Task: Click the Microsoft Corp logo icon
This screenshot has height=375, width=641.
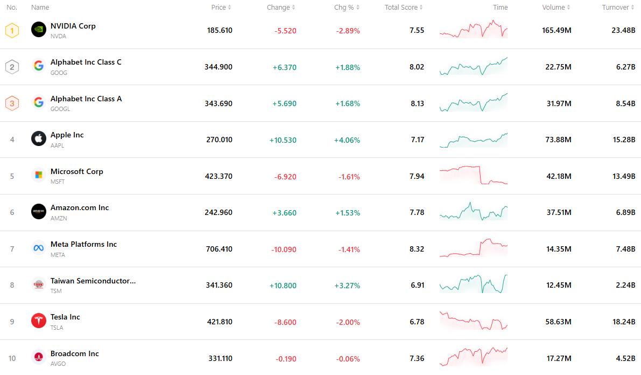Action: pos(39,175)
